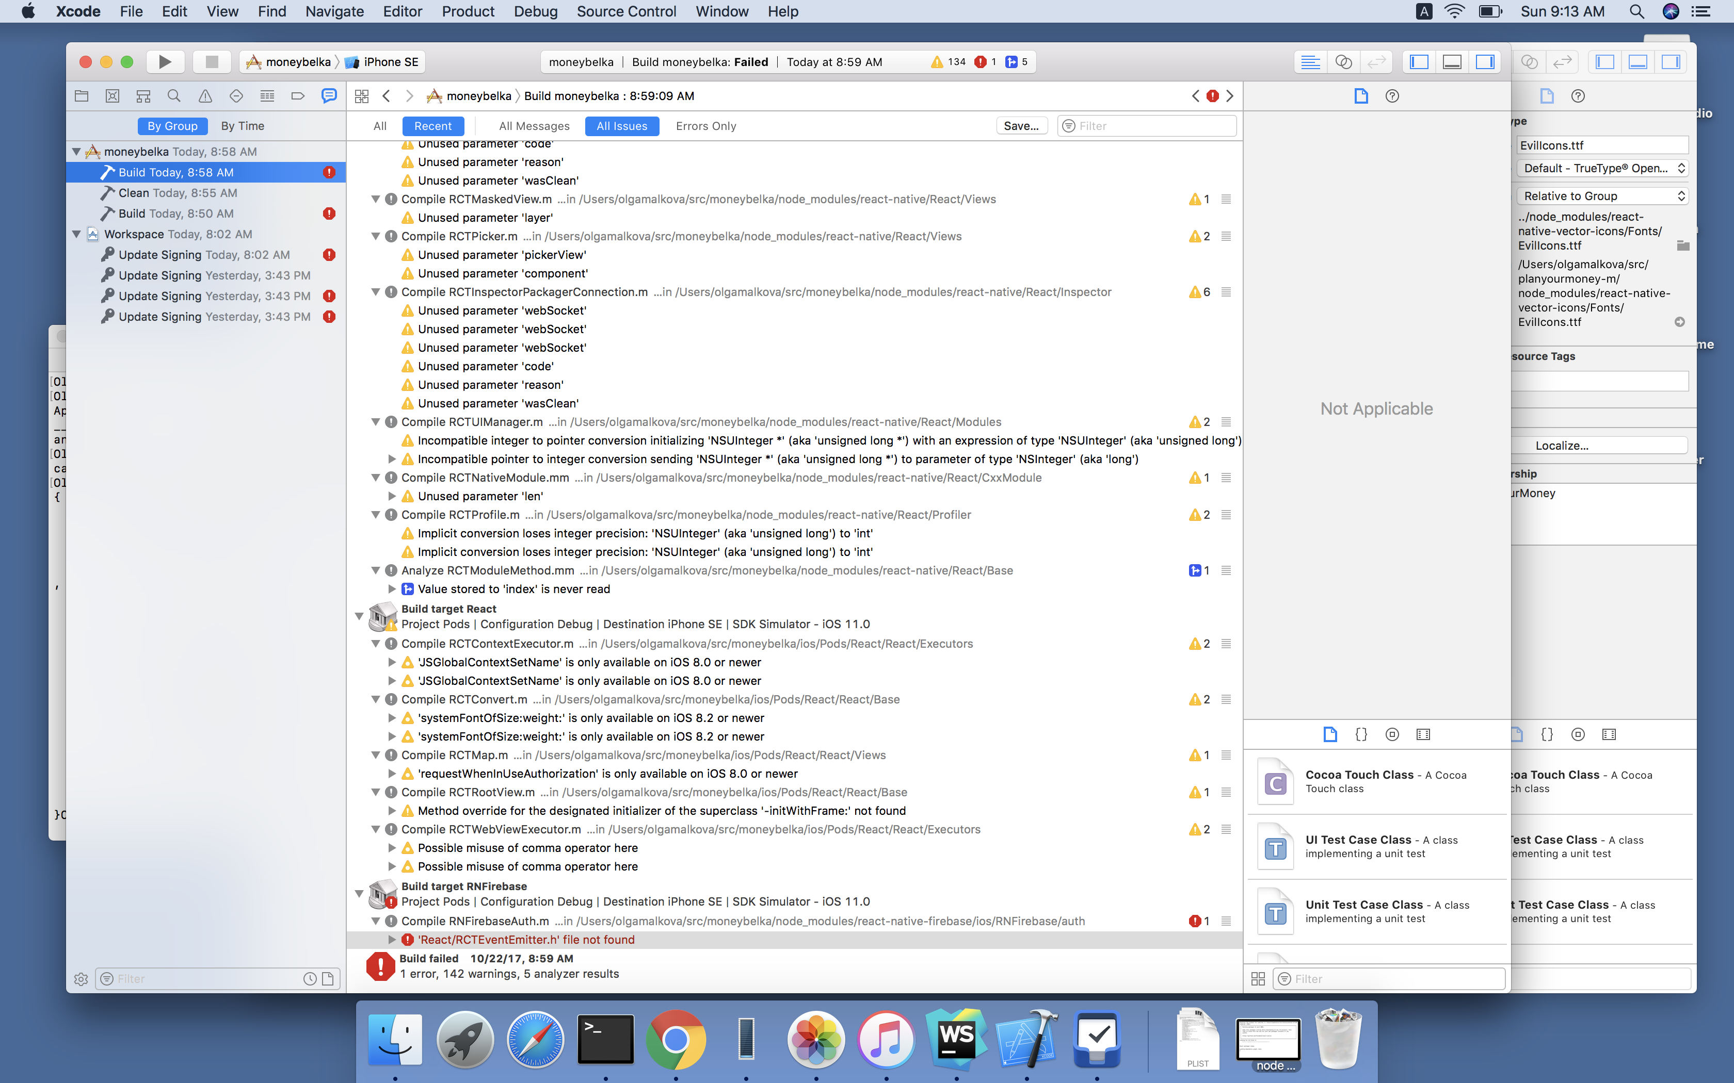Switch to the Errors Only tab
The image size is (1734, 1083).
(x=705, y=126)
